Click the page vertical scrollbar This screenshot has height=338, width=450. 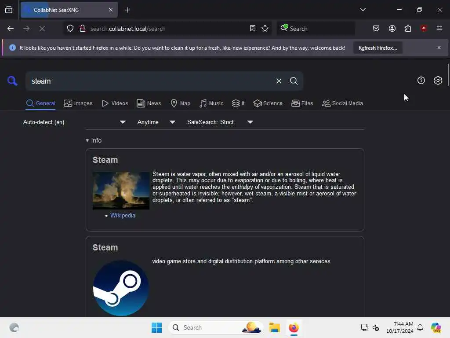click(448, 75)
